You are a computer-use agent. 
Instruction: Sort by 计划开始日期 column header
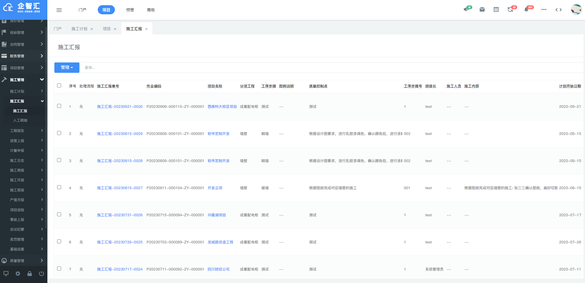pos(570,86)
